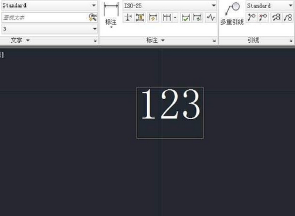Click the large 标注 dimension tool button
295x216 pixels.
click(x=111, y=15)
